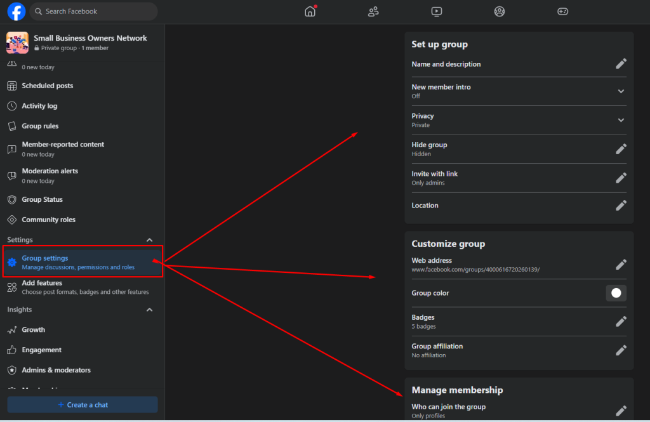Click the Search Facebook input field
The width and height of the screenshot is (650, 422).
[x=93, y=11]
